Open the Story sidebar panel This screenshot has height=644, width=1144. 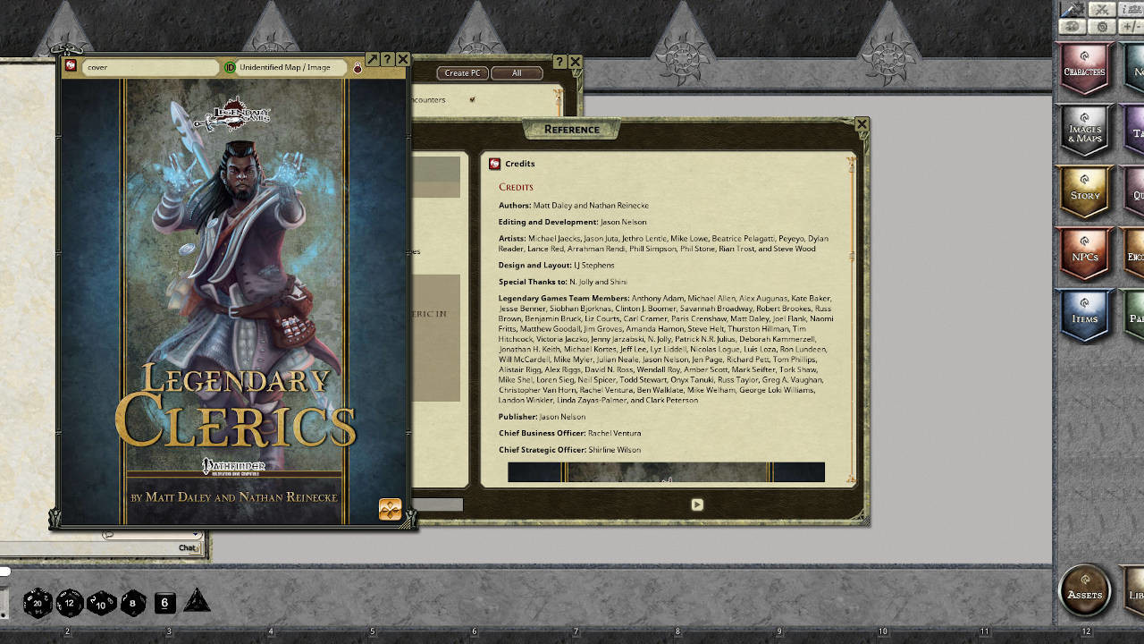[1084, 191]
